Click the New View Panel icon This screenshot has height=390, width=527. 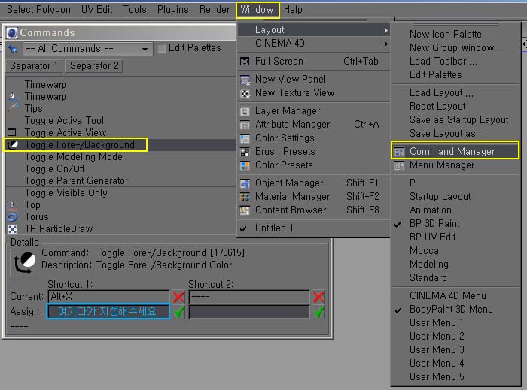[x=245, y=80]
